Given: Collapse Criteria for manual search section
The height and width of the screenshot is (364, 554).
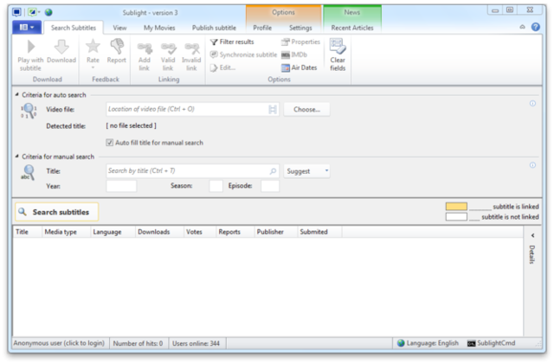Looking at the screenshot, I should (x=16, y=156).
